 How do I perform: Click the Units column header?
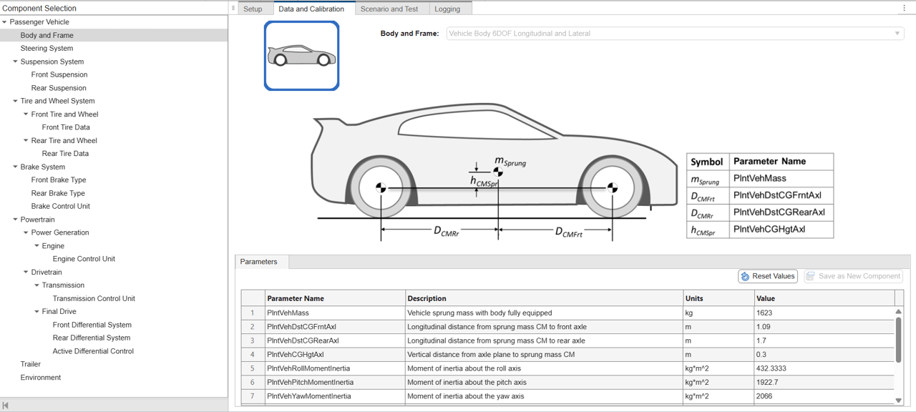click(718, 298)
